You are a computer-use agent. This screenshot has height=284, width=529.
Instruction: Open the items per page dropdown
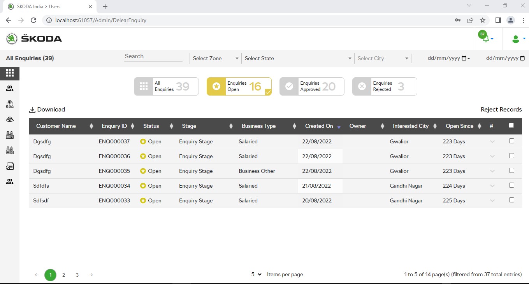point(256,274)
